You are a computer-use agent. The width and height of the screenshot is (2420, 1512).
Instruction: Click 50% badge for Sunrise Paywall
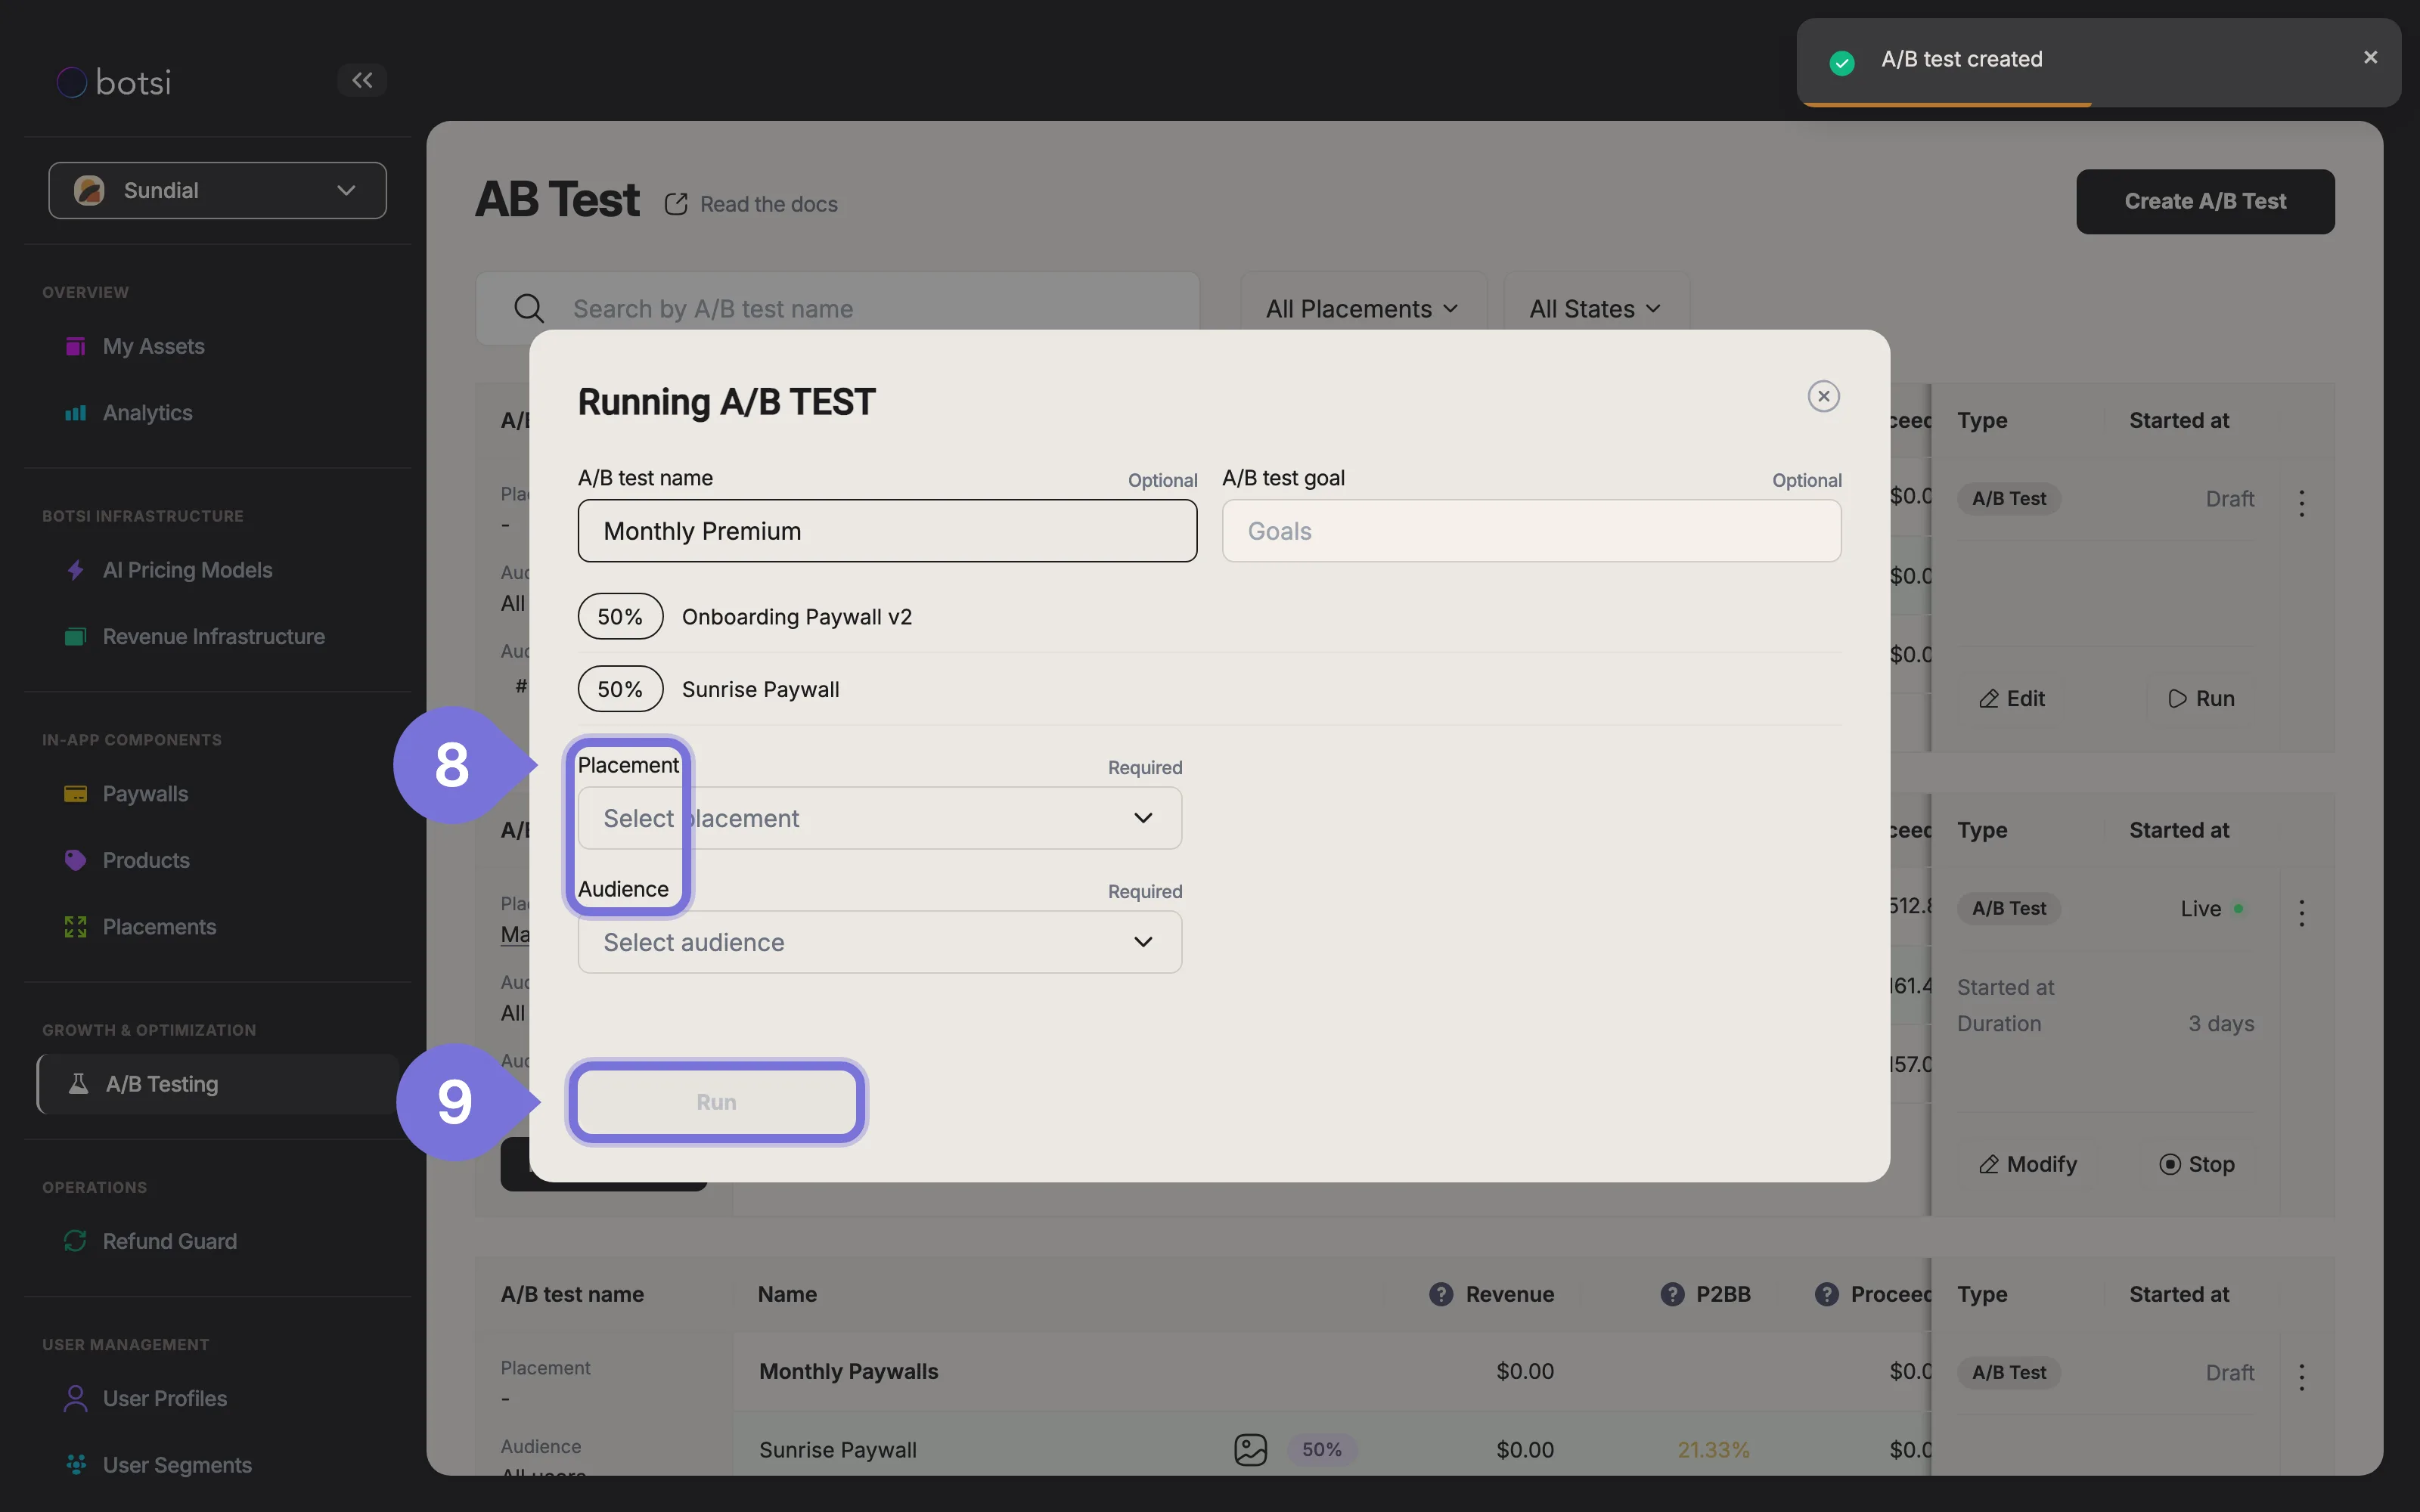click(x=620, y=689)
